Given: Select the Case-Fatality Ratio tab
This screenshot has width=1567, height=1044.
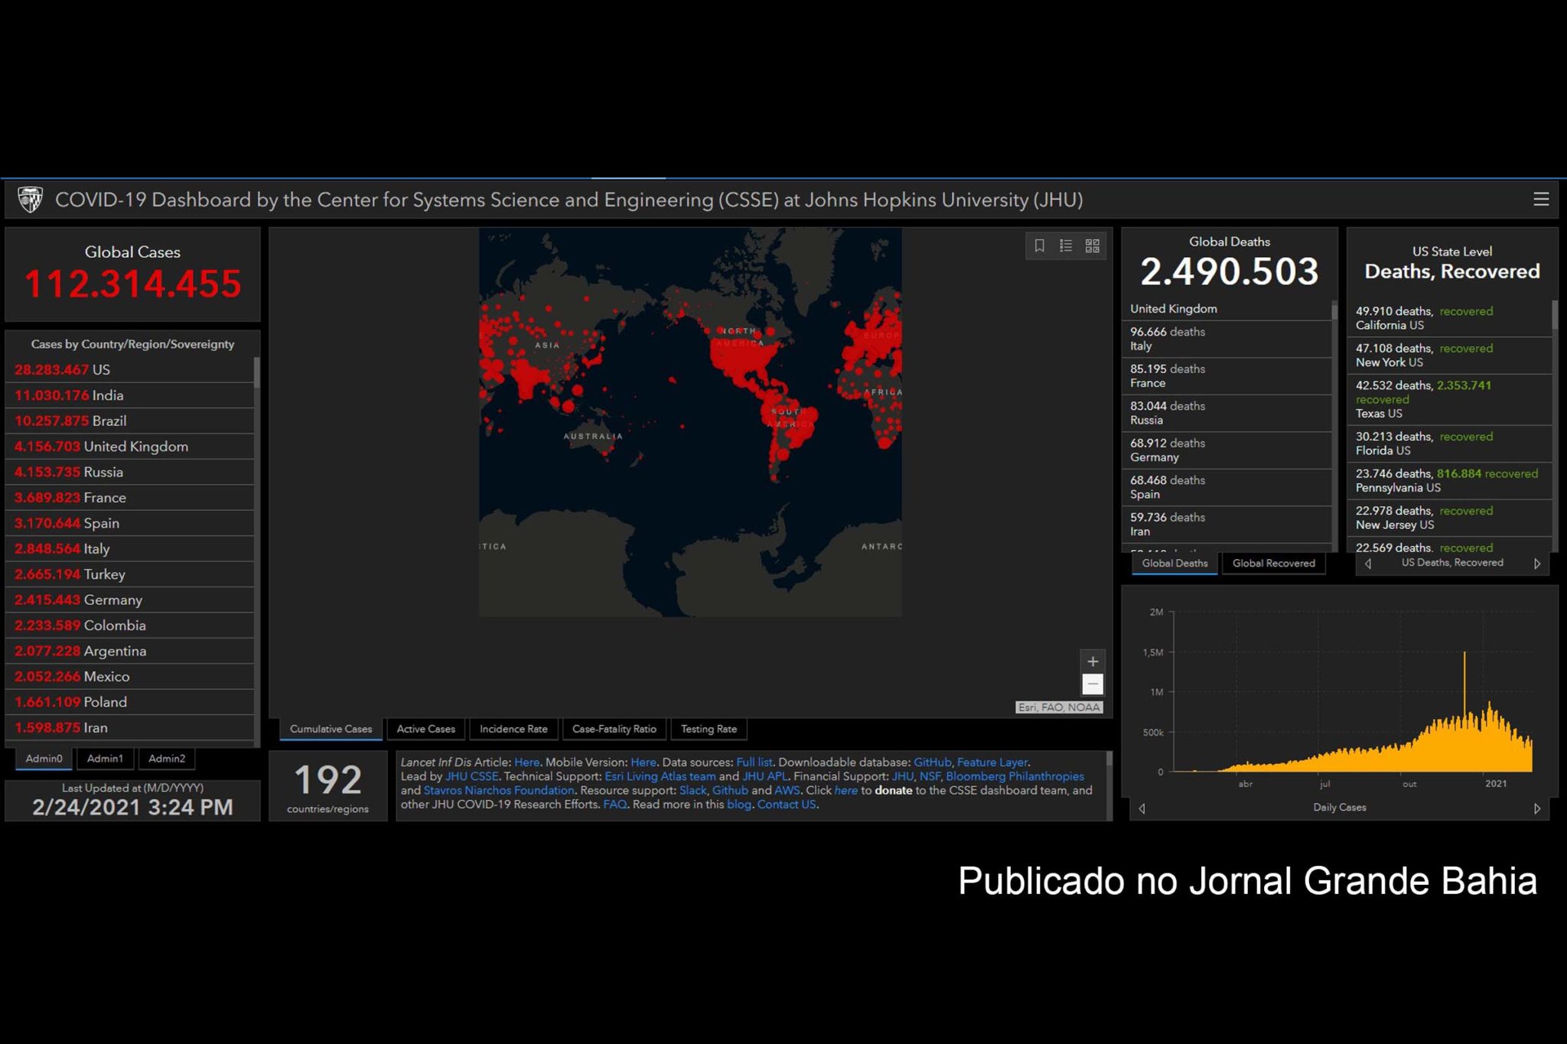Looking at the screenshot, I should coord(614,729).
